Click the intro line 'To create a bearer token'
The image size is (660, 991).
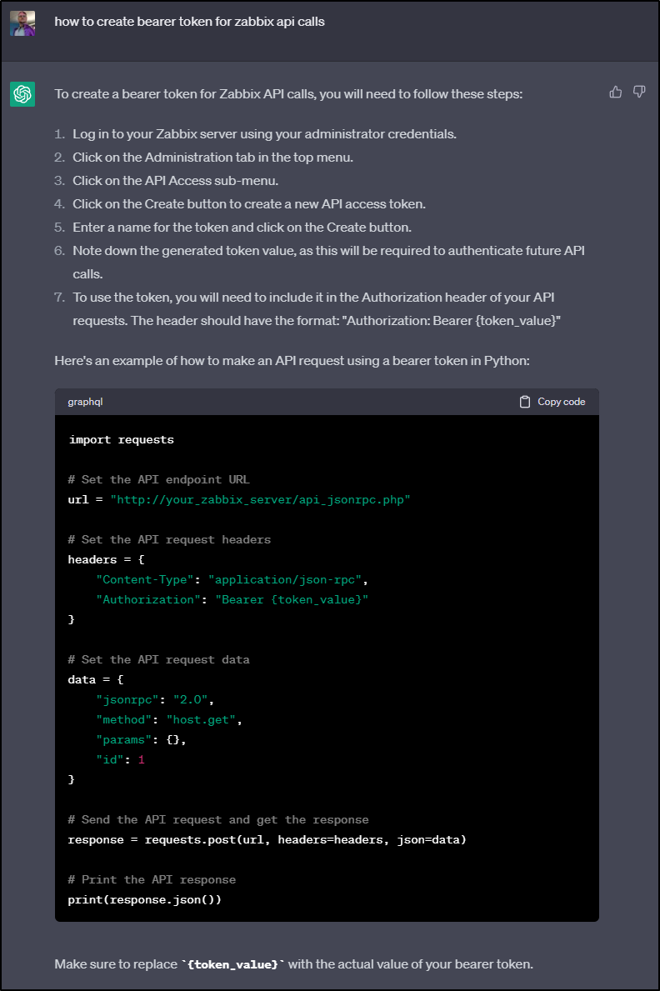coord(288,94)
